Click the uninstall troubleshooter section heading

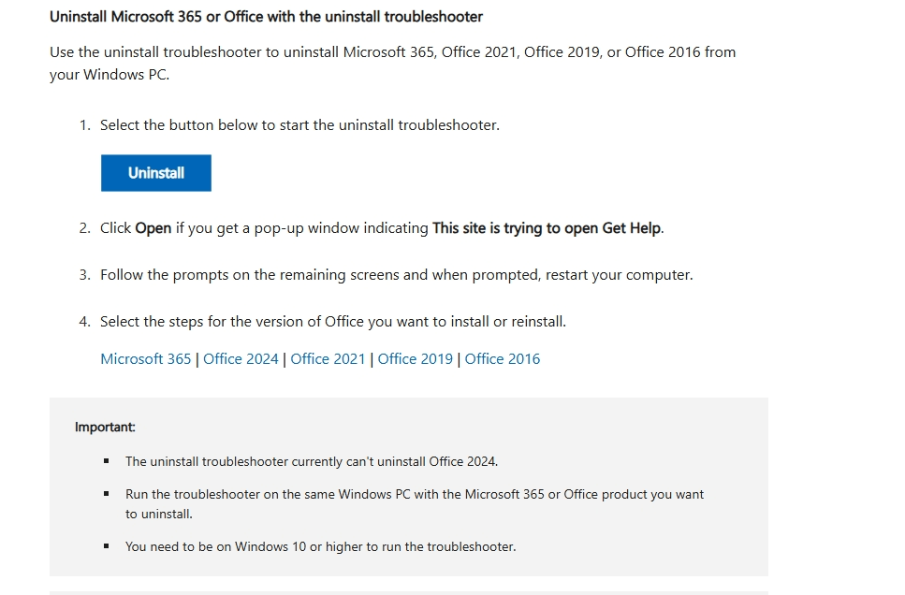tap(266, 17)
